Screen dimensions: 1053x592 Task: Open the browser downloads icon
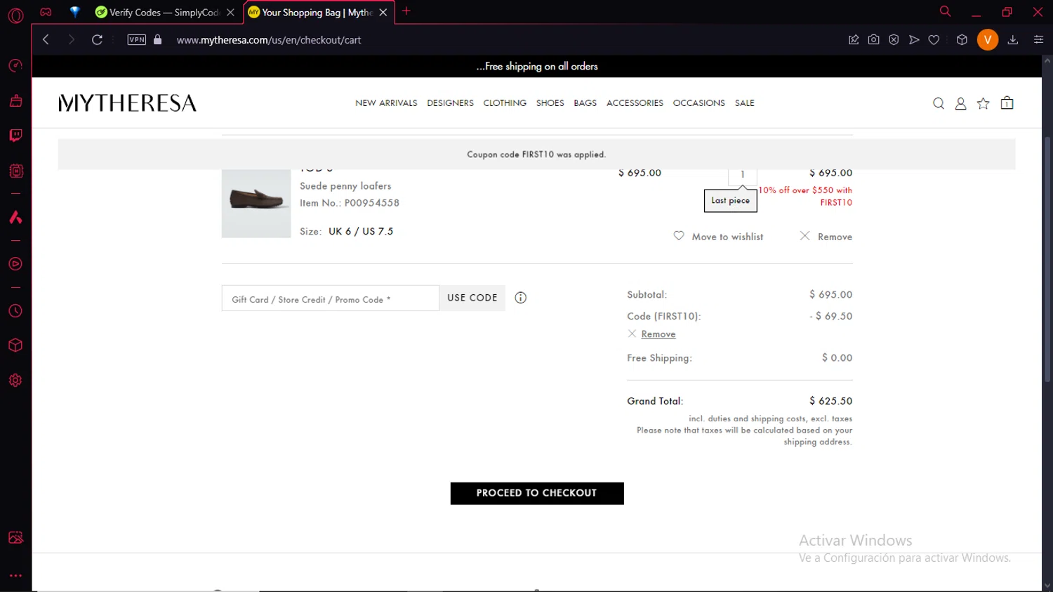(x=1013, y=40)
